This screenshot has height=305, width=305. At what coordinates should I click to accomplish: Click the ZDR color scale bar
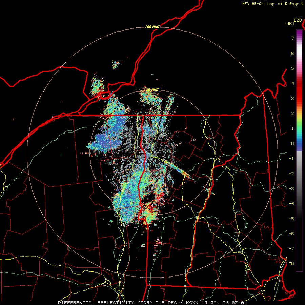tap(299, 150)
